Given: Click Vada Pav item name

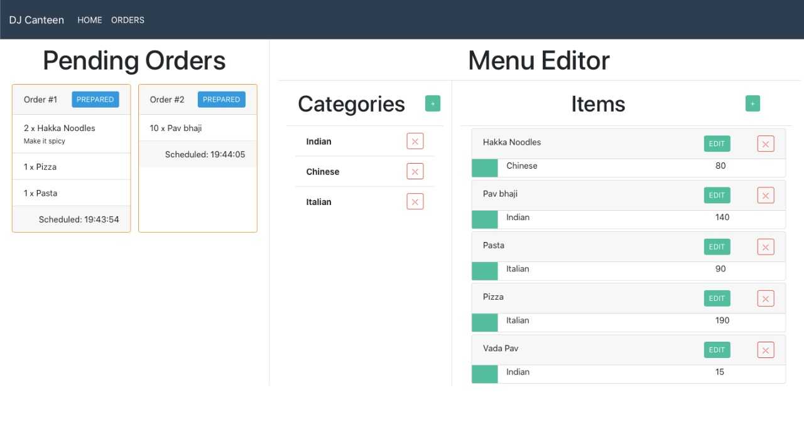Looking at the screenshot, I should (501, 348).
